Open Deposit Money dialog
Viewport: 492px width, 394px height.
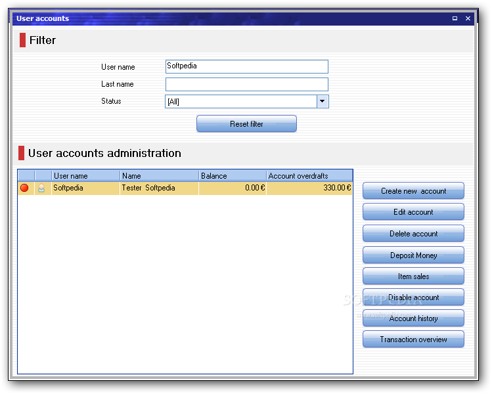pos(413,255)
